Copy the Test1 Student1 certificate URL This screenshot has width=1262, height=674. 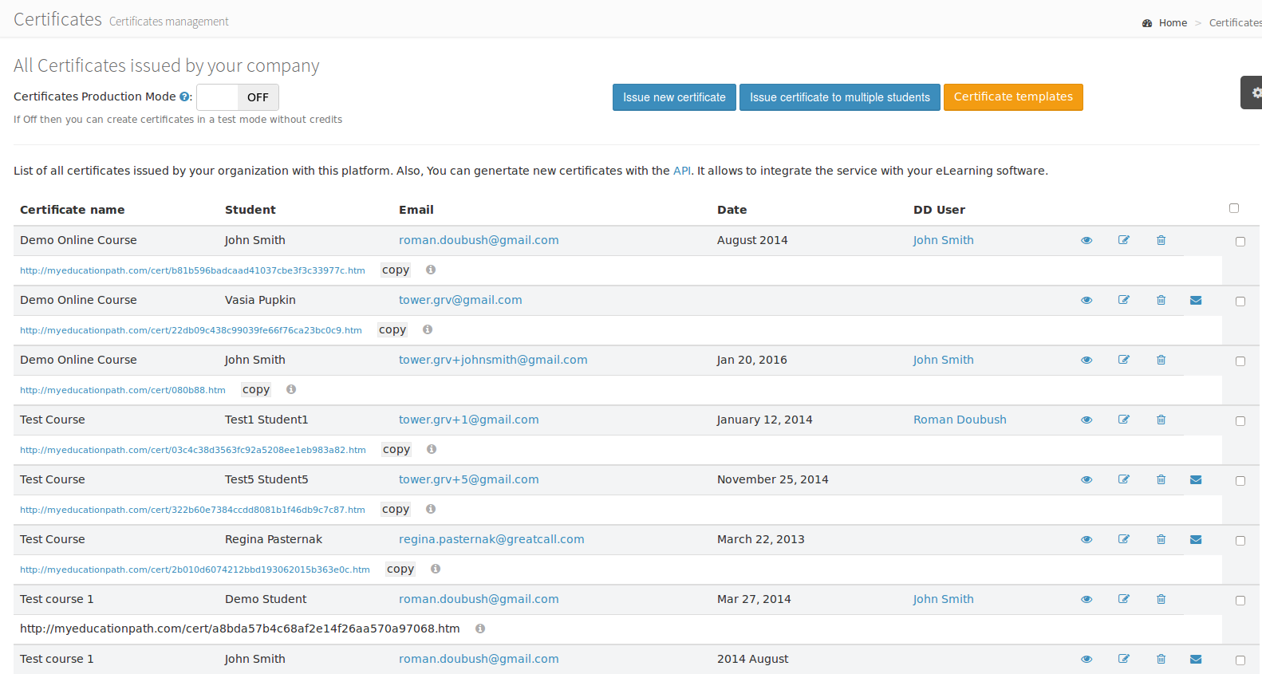[x=396, y=449]
